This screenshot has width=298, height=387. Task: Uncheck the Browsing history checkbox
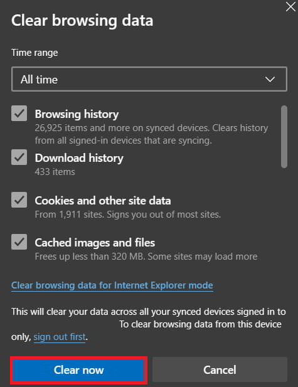click(19, 114)
